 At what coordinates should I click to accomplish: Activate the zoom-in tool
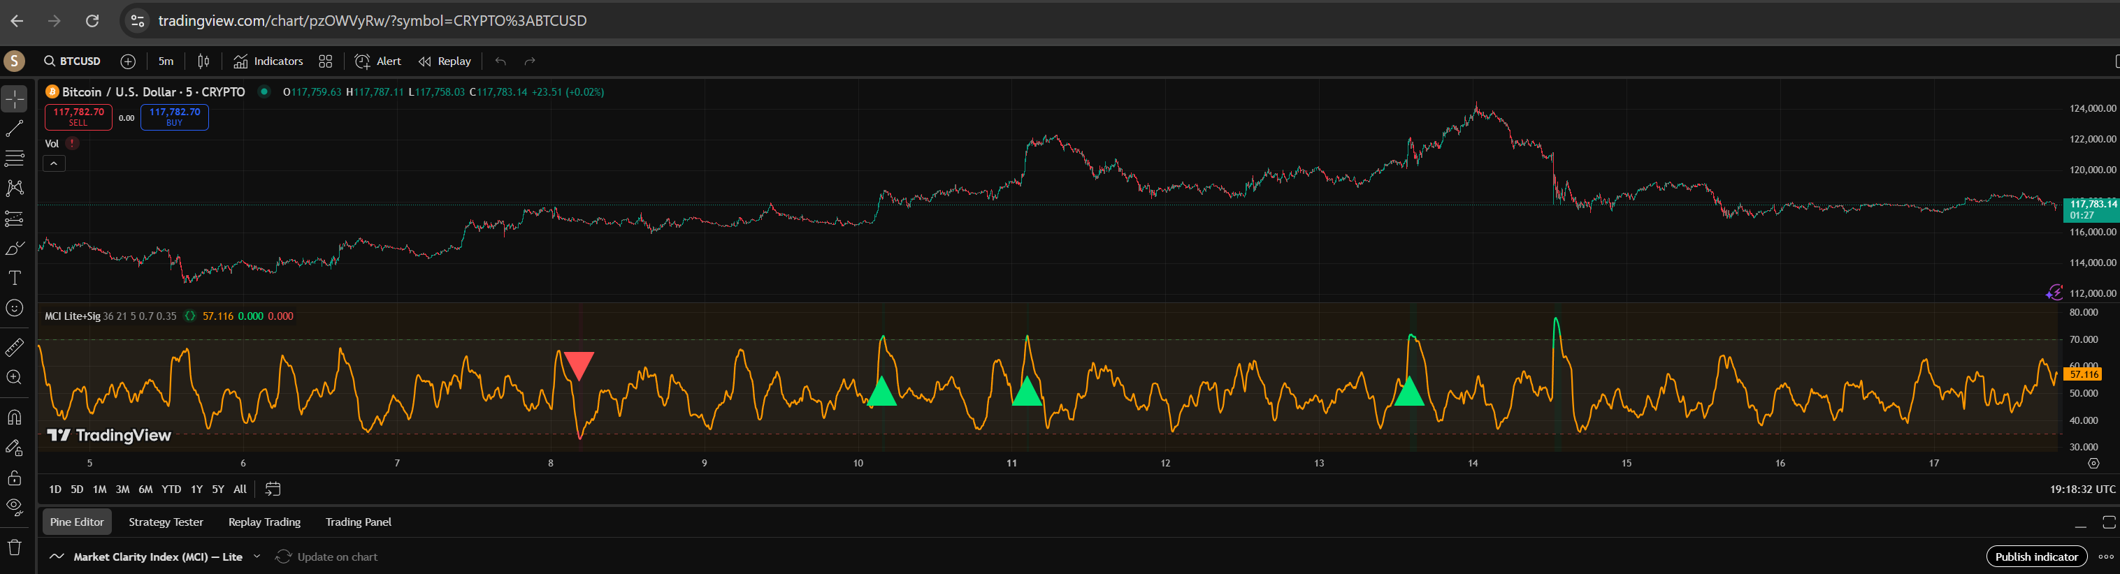[15, 378]
